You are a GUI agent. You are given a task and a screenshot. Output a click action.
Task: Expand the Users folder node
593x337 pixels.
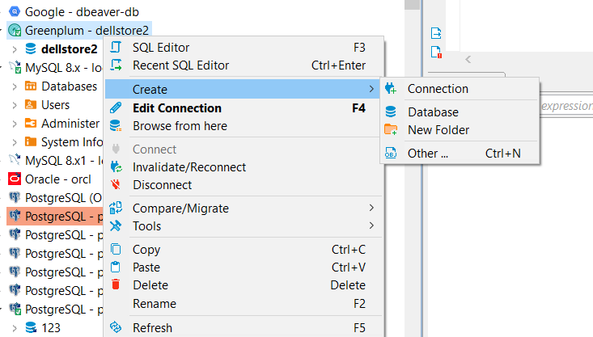pos(15,105)
